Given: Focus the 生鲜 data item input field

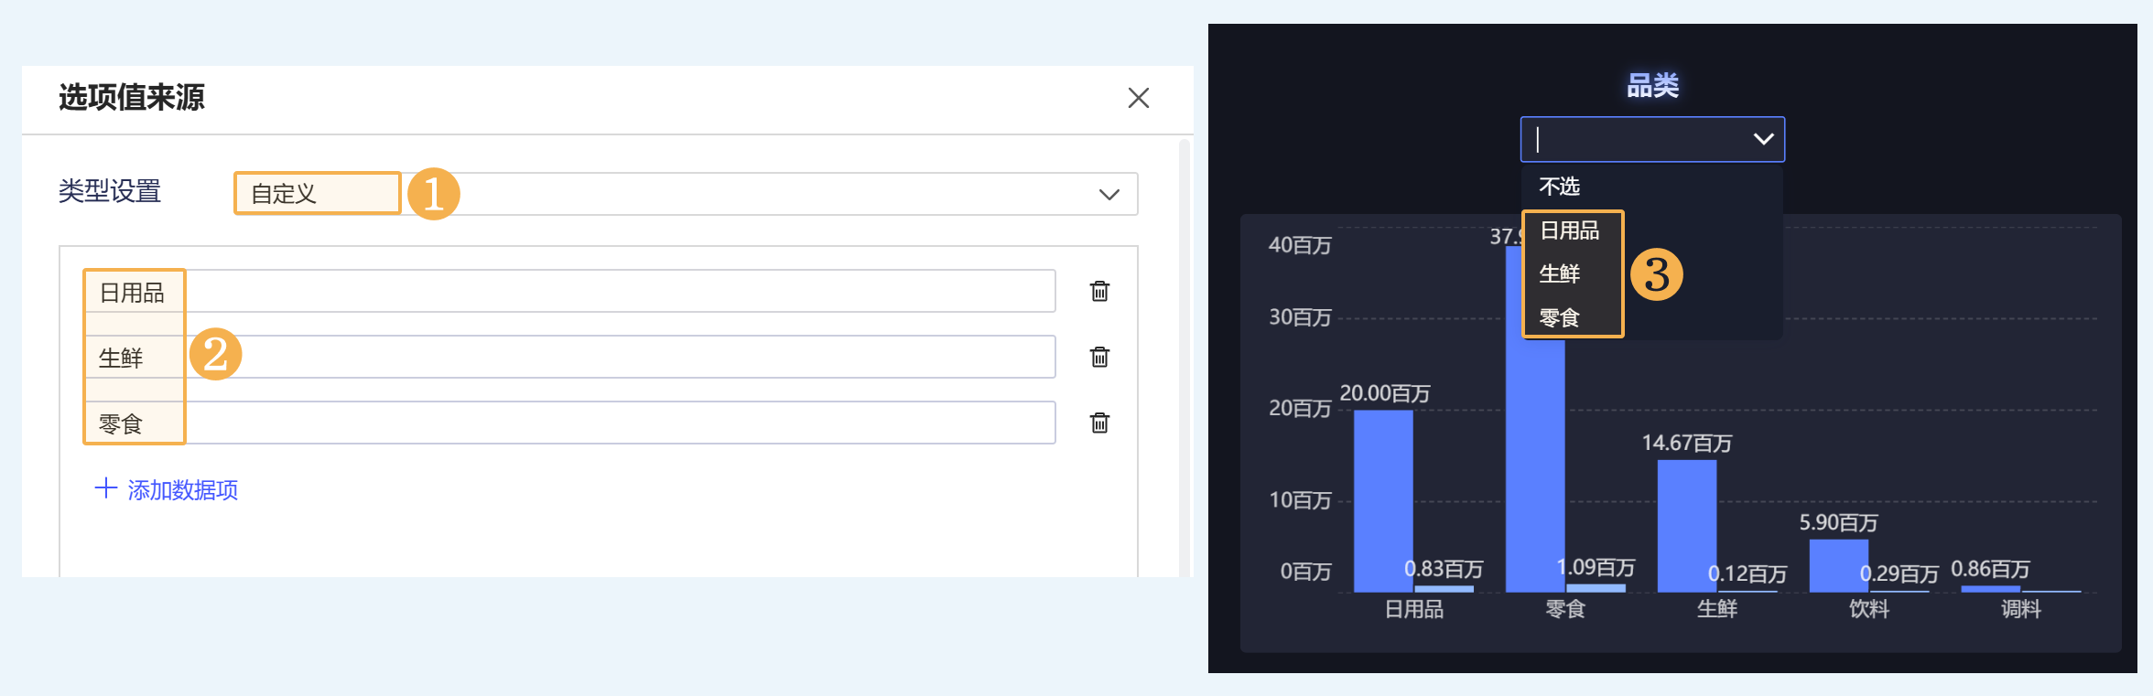Looking at the screenshot, I should (570, 357).
